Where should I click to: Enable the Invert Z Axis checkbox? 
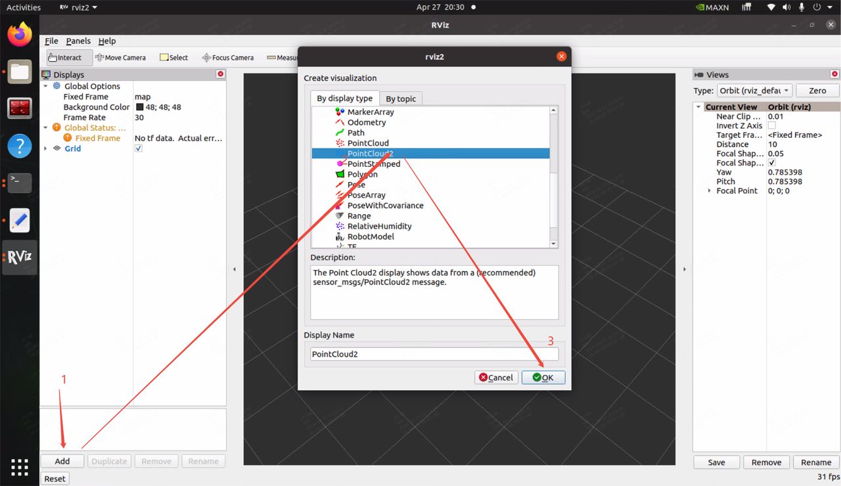click(772, 125)
